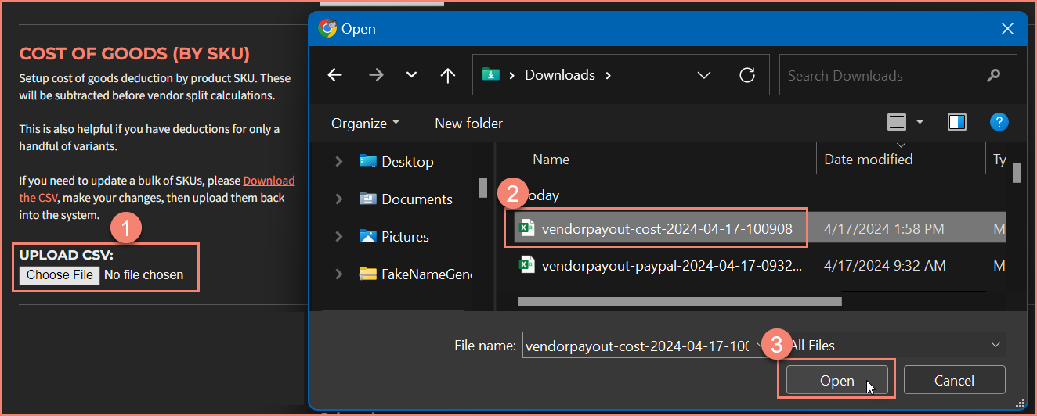Open dialog Help icon
Screen dimensions: 1037x416
[x=999, y=122]
